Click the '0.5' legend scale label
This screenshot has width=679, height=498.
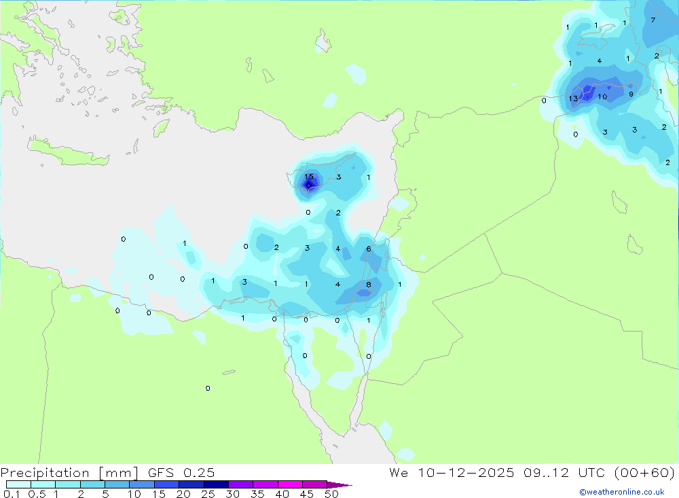pyautogui.click(x=37, y=494)
